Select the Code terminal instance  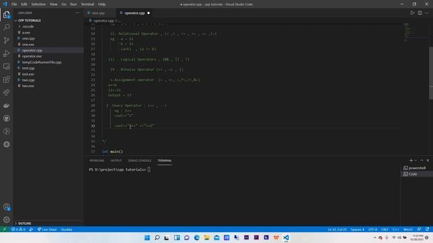pos(417,174)
